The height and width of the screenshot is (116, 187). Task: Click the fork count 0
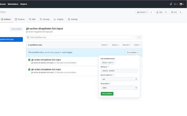(180, 12)
